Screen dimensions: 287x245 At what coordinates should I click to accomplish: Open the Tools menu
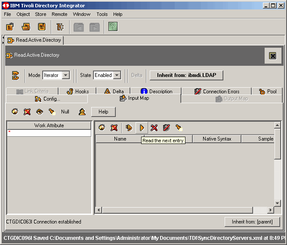click(x=102, y=14)
